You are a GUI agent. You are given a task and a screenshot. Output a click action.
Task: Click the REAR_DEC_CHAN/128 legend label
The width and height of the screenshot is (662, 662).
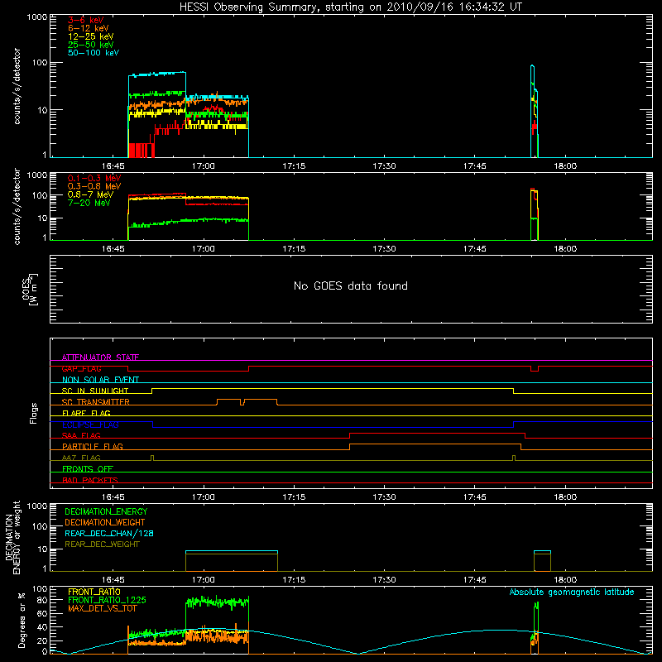click(x=109, y=533)
